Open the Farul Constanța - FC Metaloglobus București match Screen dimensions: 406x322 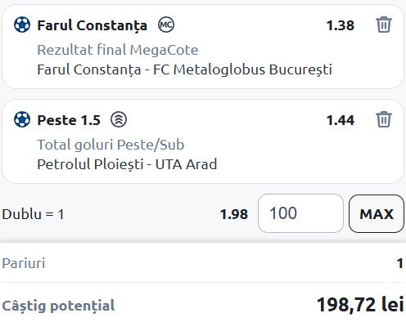click(184, 69)
